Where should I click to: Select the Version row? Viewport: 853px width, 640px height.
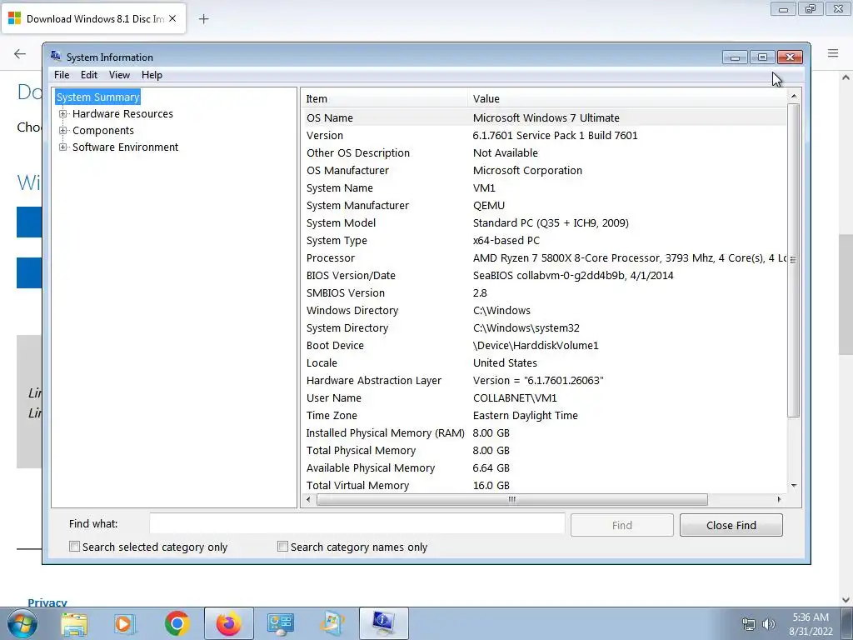pyautogui.click(x=544, y=136)
